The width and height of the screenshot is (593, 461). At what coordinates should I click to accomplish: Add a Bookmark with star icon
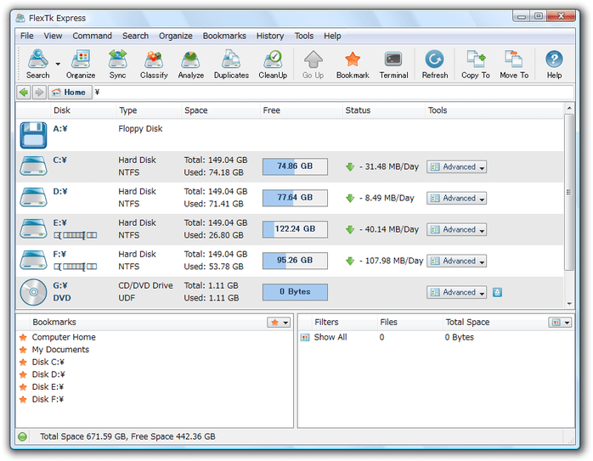[353, 65]
